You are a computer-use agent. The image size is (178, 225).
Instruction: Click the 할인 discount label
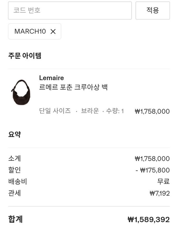(x=15, y=170)
